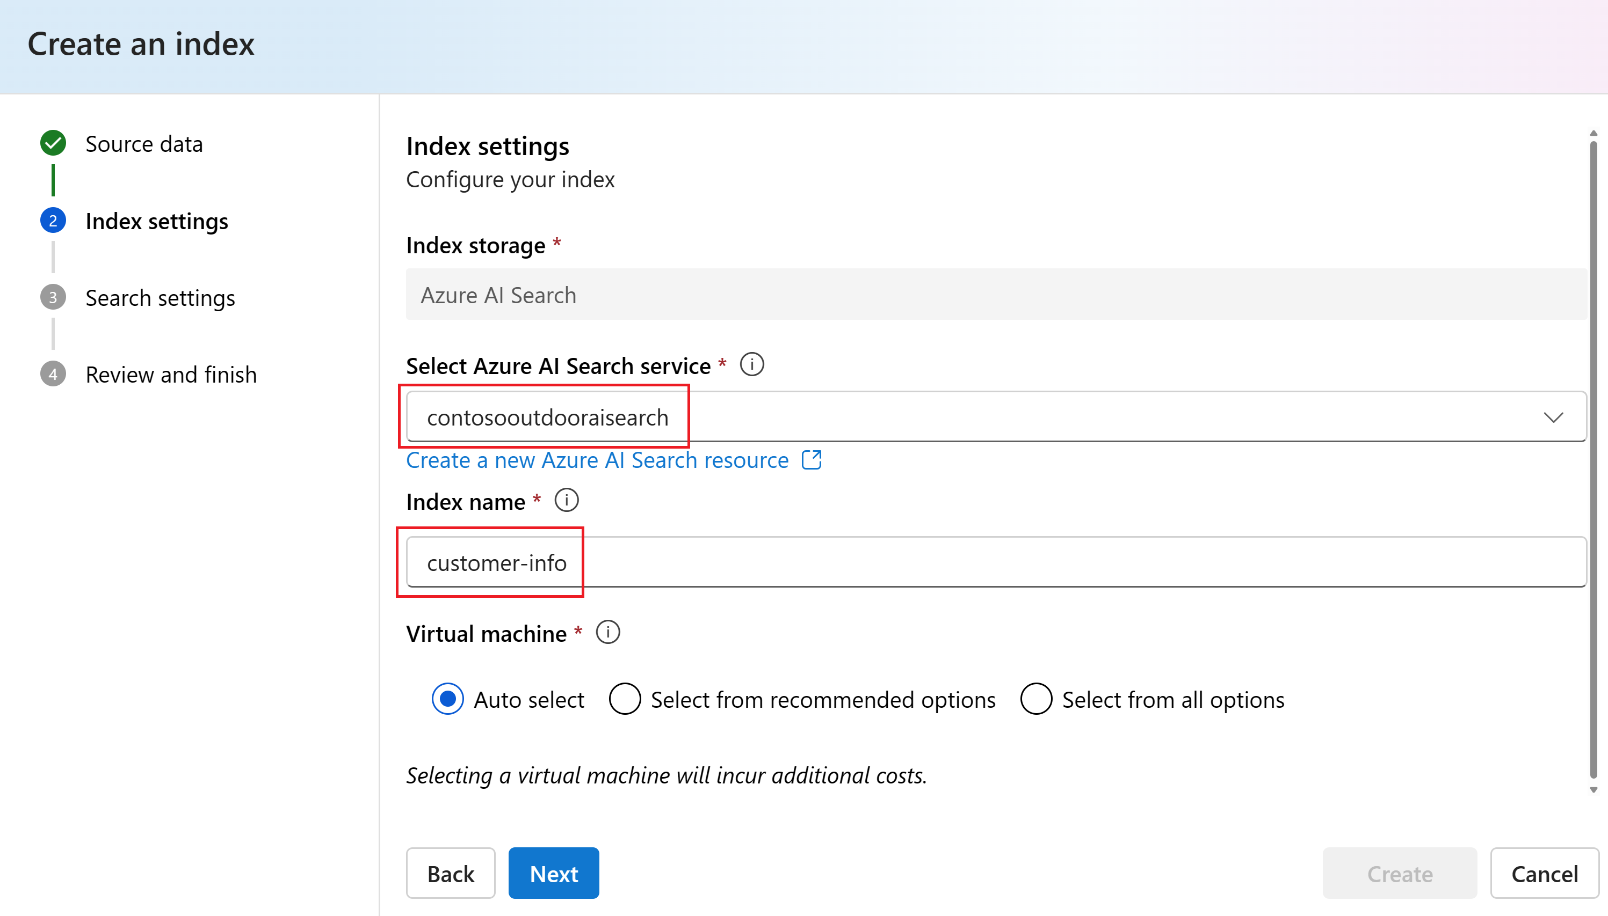Expand the Azure AI Search service dropdown chevron
Viewport: 1608px width, 916px height.
point(1553,417)
